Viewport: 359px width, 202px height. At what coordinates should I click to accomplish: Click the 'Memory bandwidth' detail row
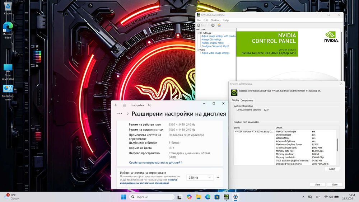point(306,158)
